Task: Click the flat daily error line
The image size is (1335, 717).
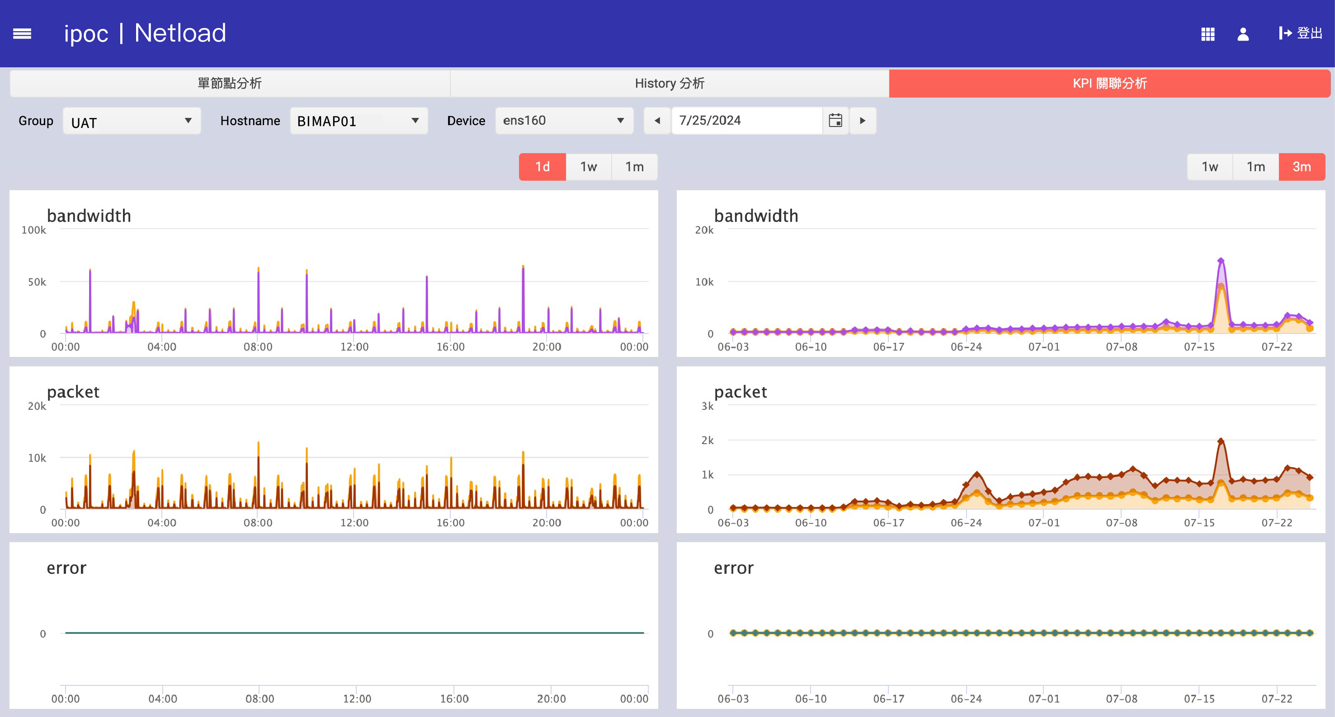Action: coord(354,633)
